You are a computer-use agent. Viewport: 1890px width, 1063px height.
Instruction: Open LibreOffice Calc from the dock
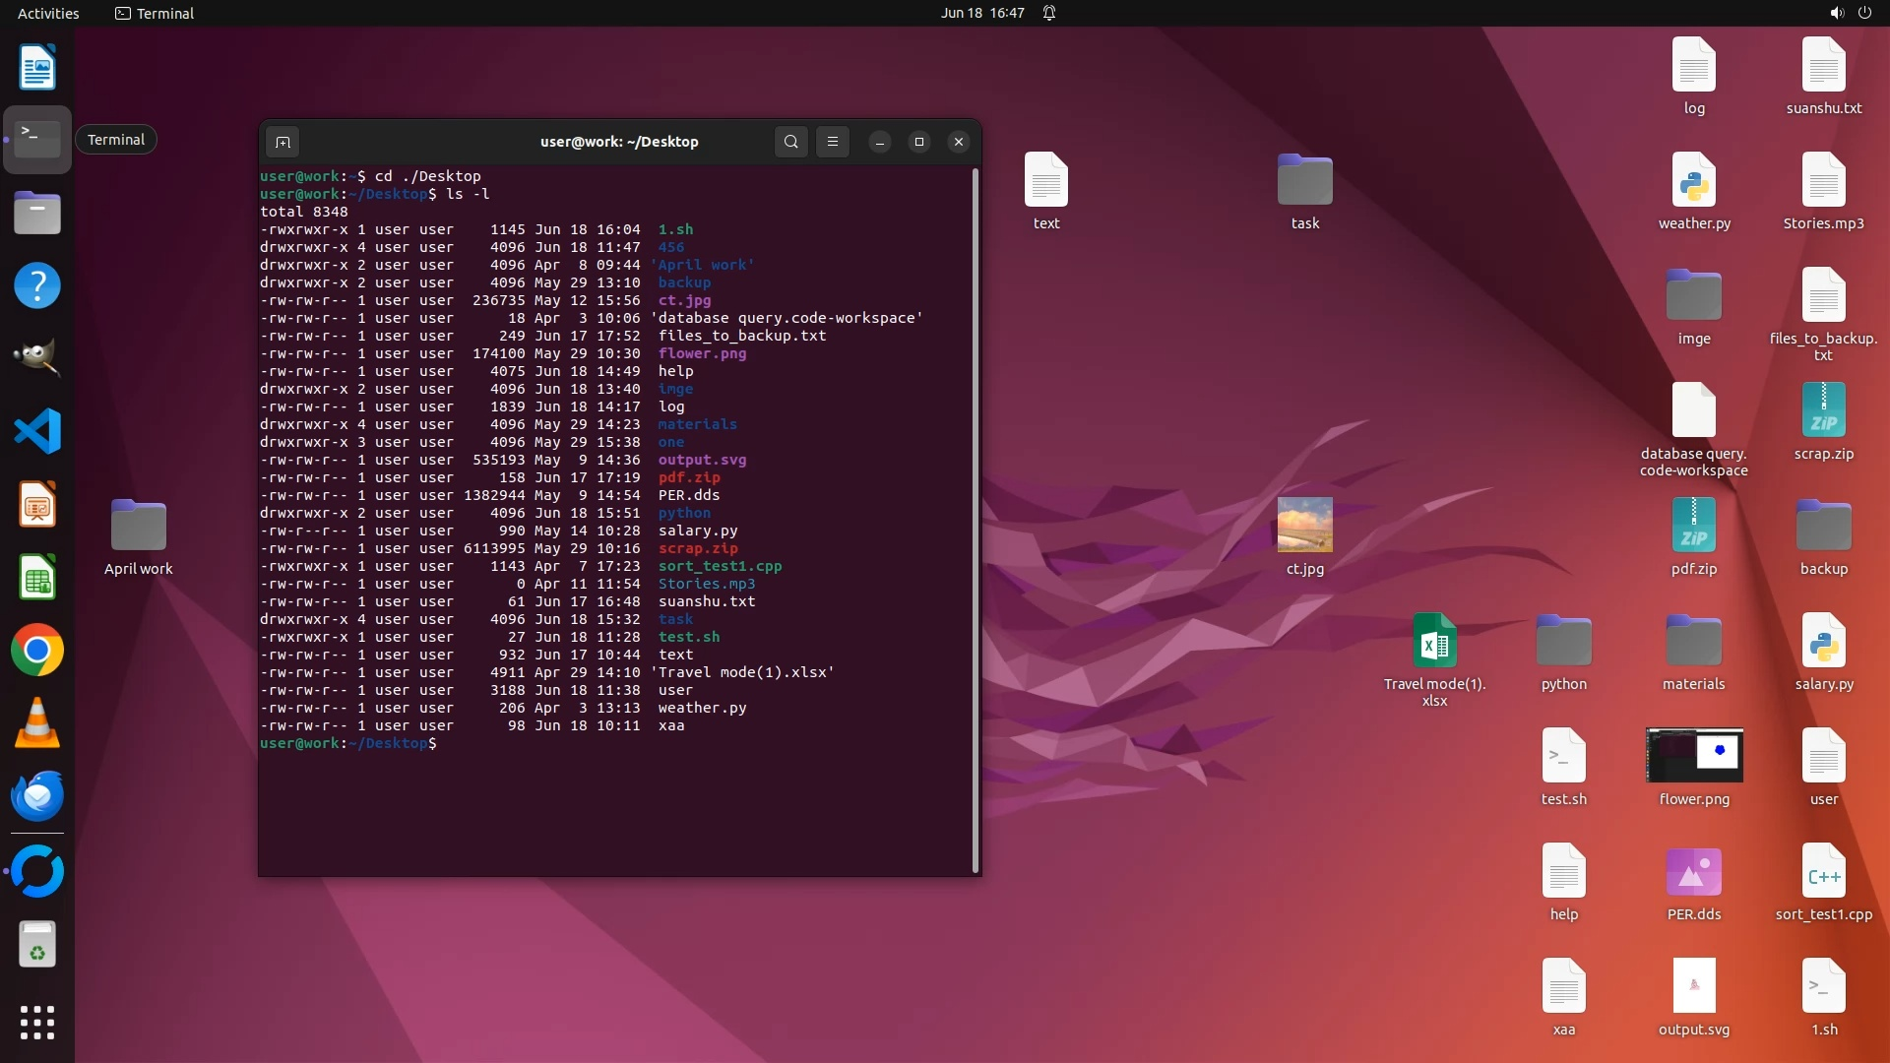point(37,578)
